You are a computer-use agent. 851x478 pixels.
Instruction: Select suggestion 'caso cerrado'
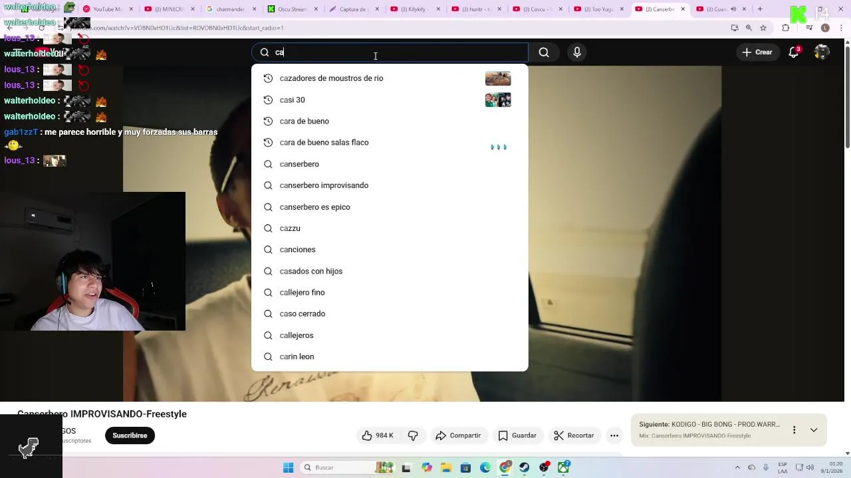(390, 313)
